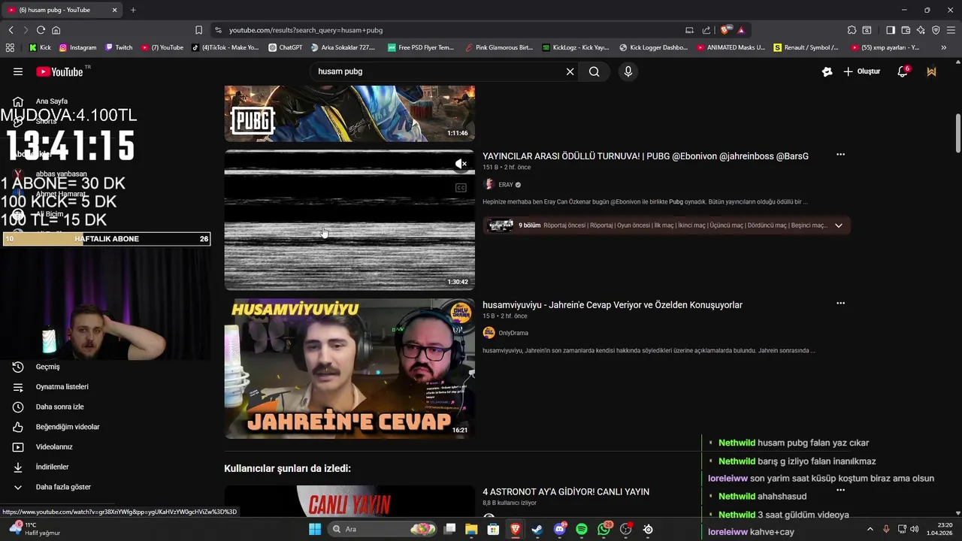Open the new tab plus button
Viewport: 962px width, 541px height.
[133, 10]
